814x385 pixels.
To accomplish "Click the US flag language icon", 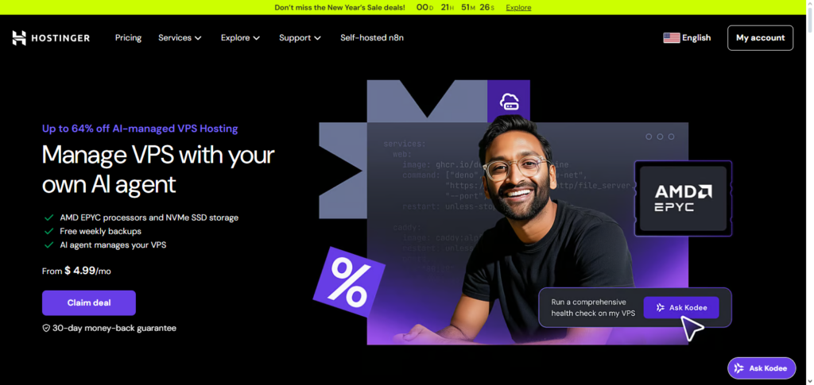I will point(671,38).
